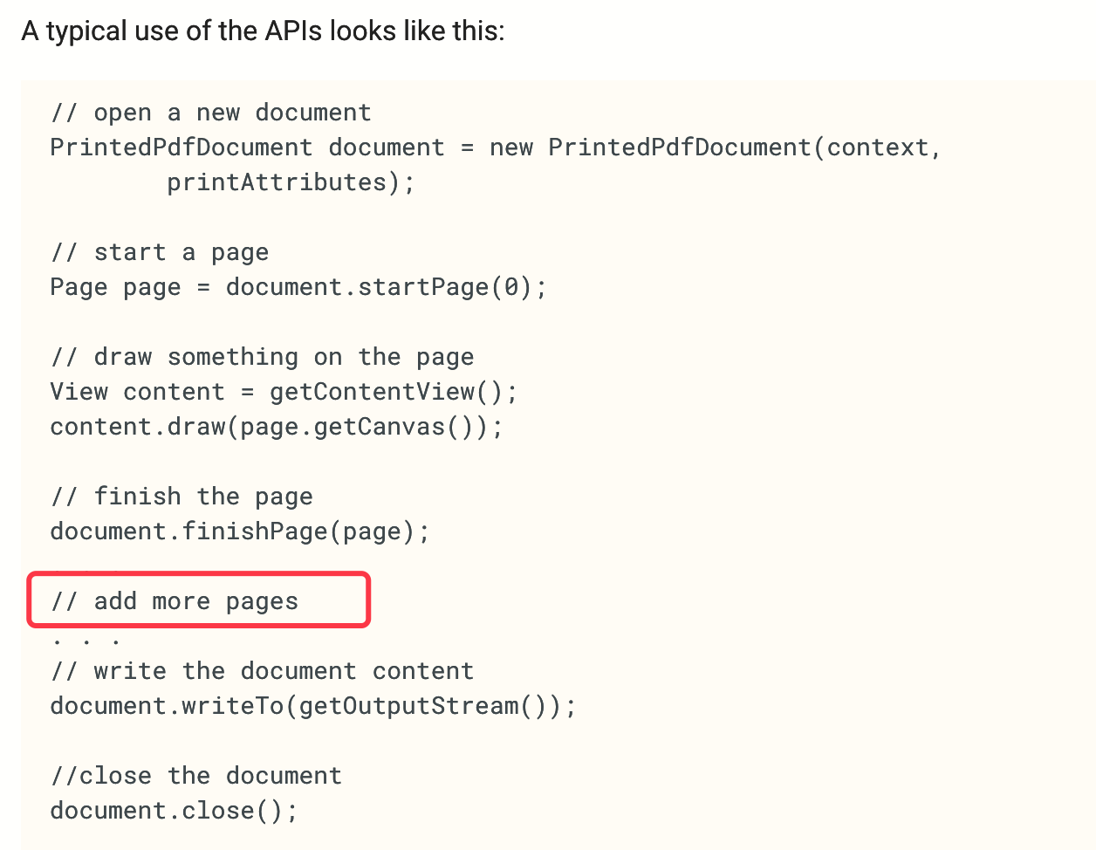This screenshot has width=1096, height=850.
Task: Click the "// start a page" comment
Action: click(160, 252)
